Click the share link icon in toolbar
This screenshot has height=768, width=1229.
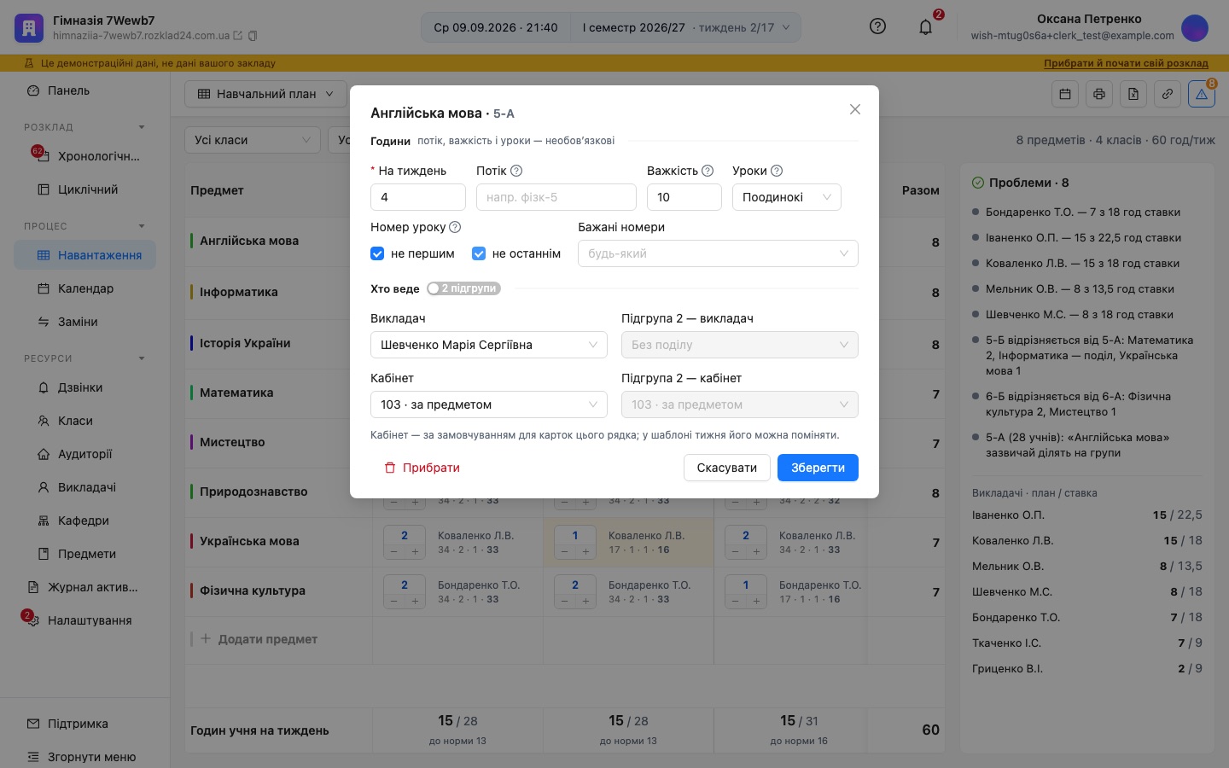tap(1168, 94)
